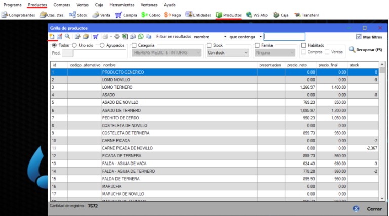Select the LOMO TERNERO row
This screenshot has height=216, width=389.
click(x=215, y=87)
